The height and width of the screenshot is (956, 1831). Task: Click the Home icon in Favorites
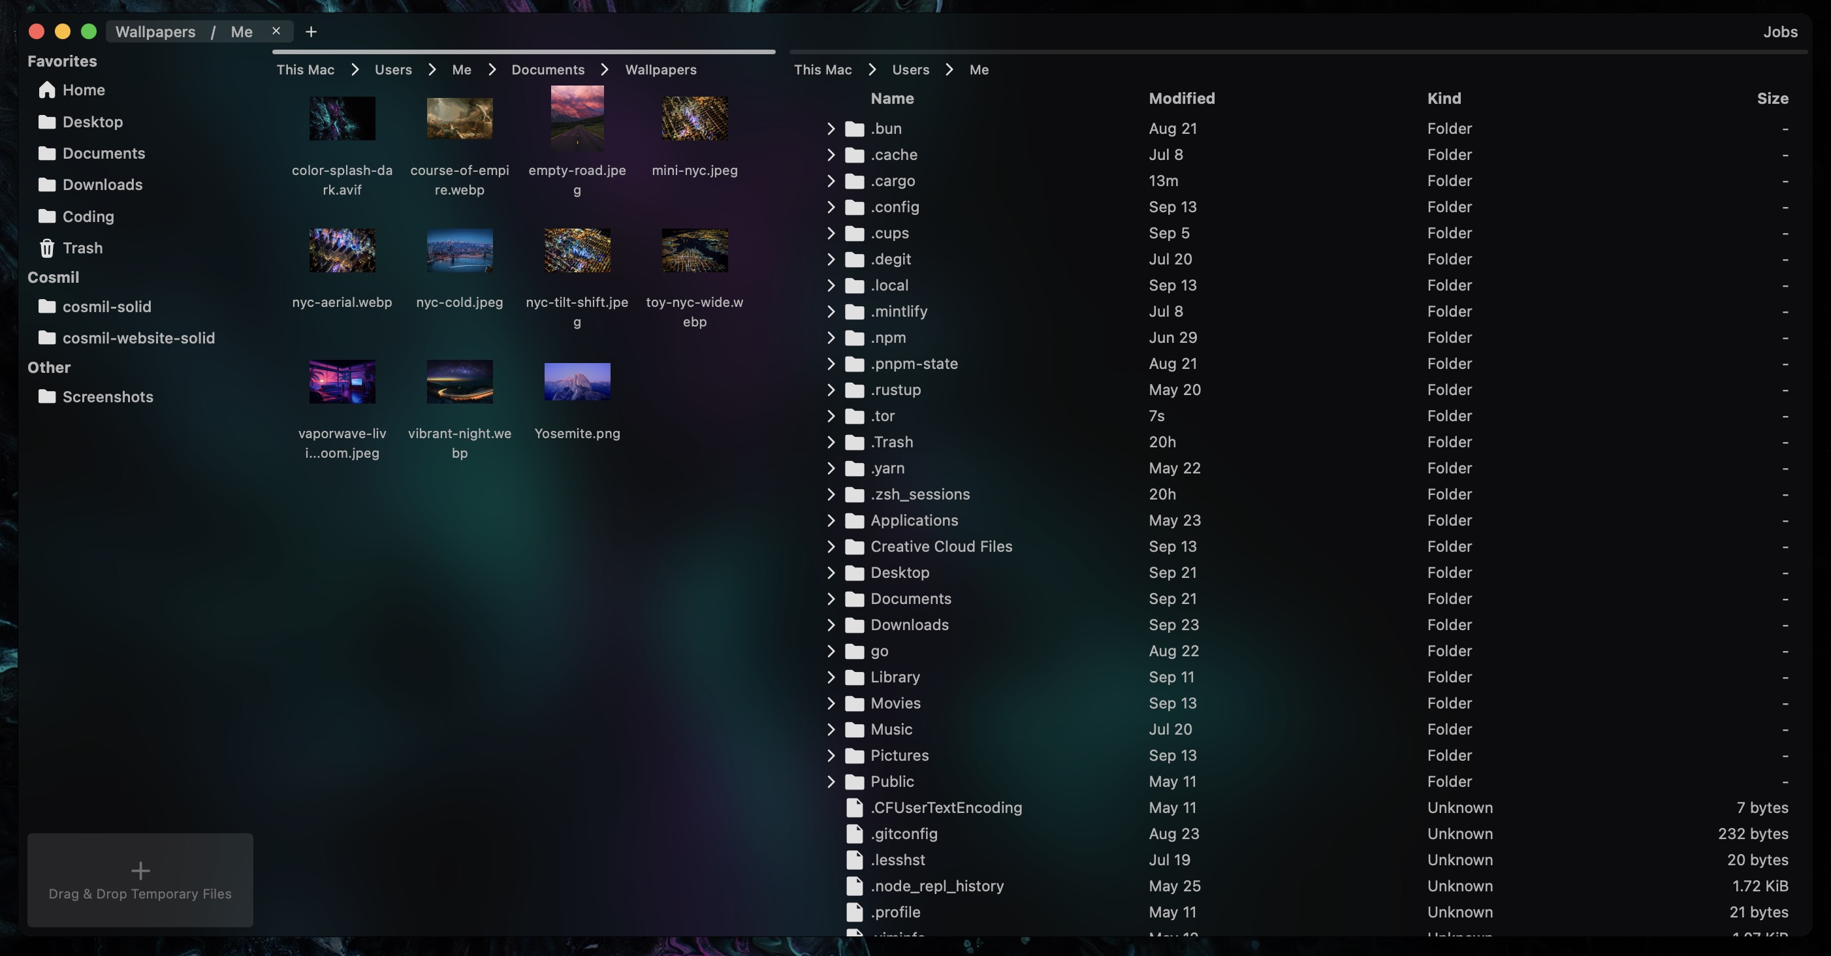point(47,90)
